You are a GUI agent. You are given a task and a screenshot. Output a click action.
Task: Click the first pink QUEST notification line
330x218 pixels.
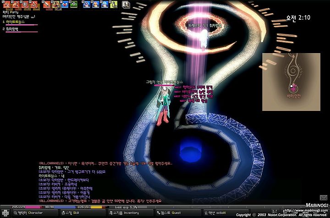coord(193,87)
